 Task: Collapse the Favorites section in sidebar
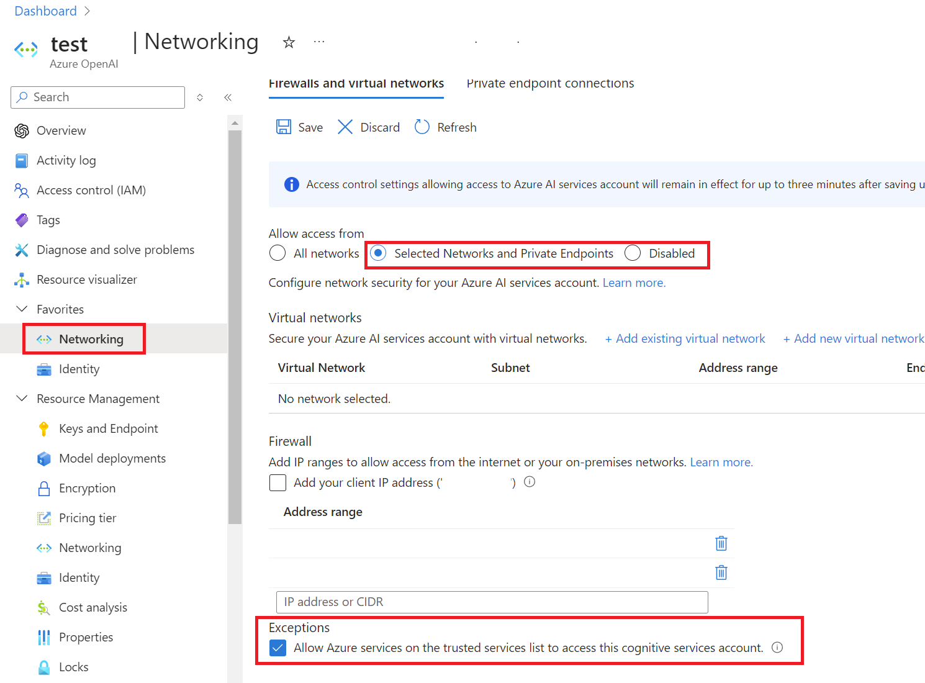[22, 309]
